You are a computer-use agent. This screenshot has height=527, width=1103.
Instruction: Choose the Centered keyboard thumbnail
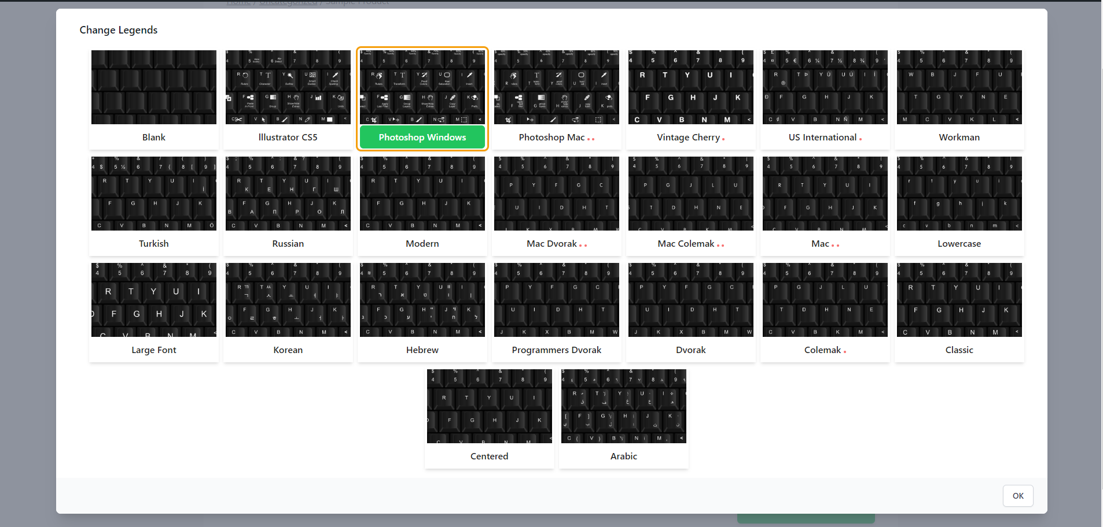tap(490, 406)
